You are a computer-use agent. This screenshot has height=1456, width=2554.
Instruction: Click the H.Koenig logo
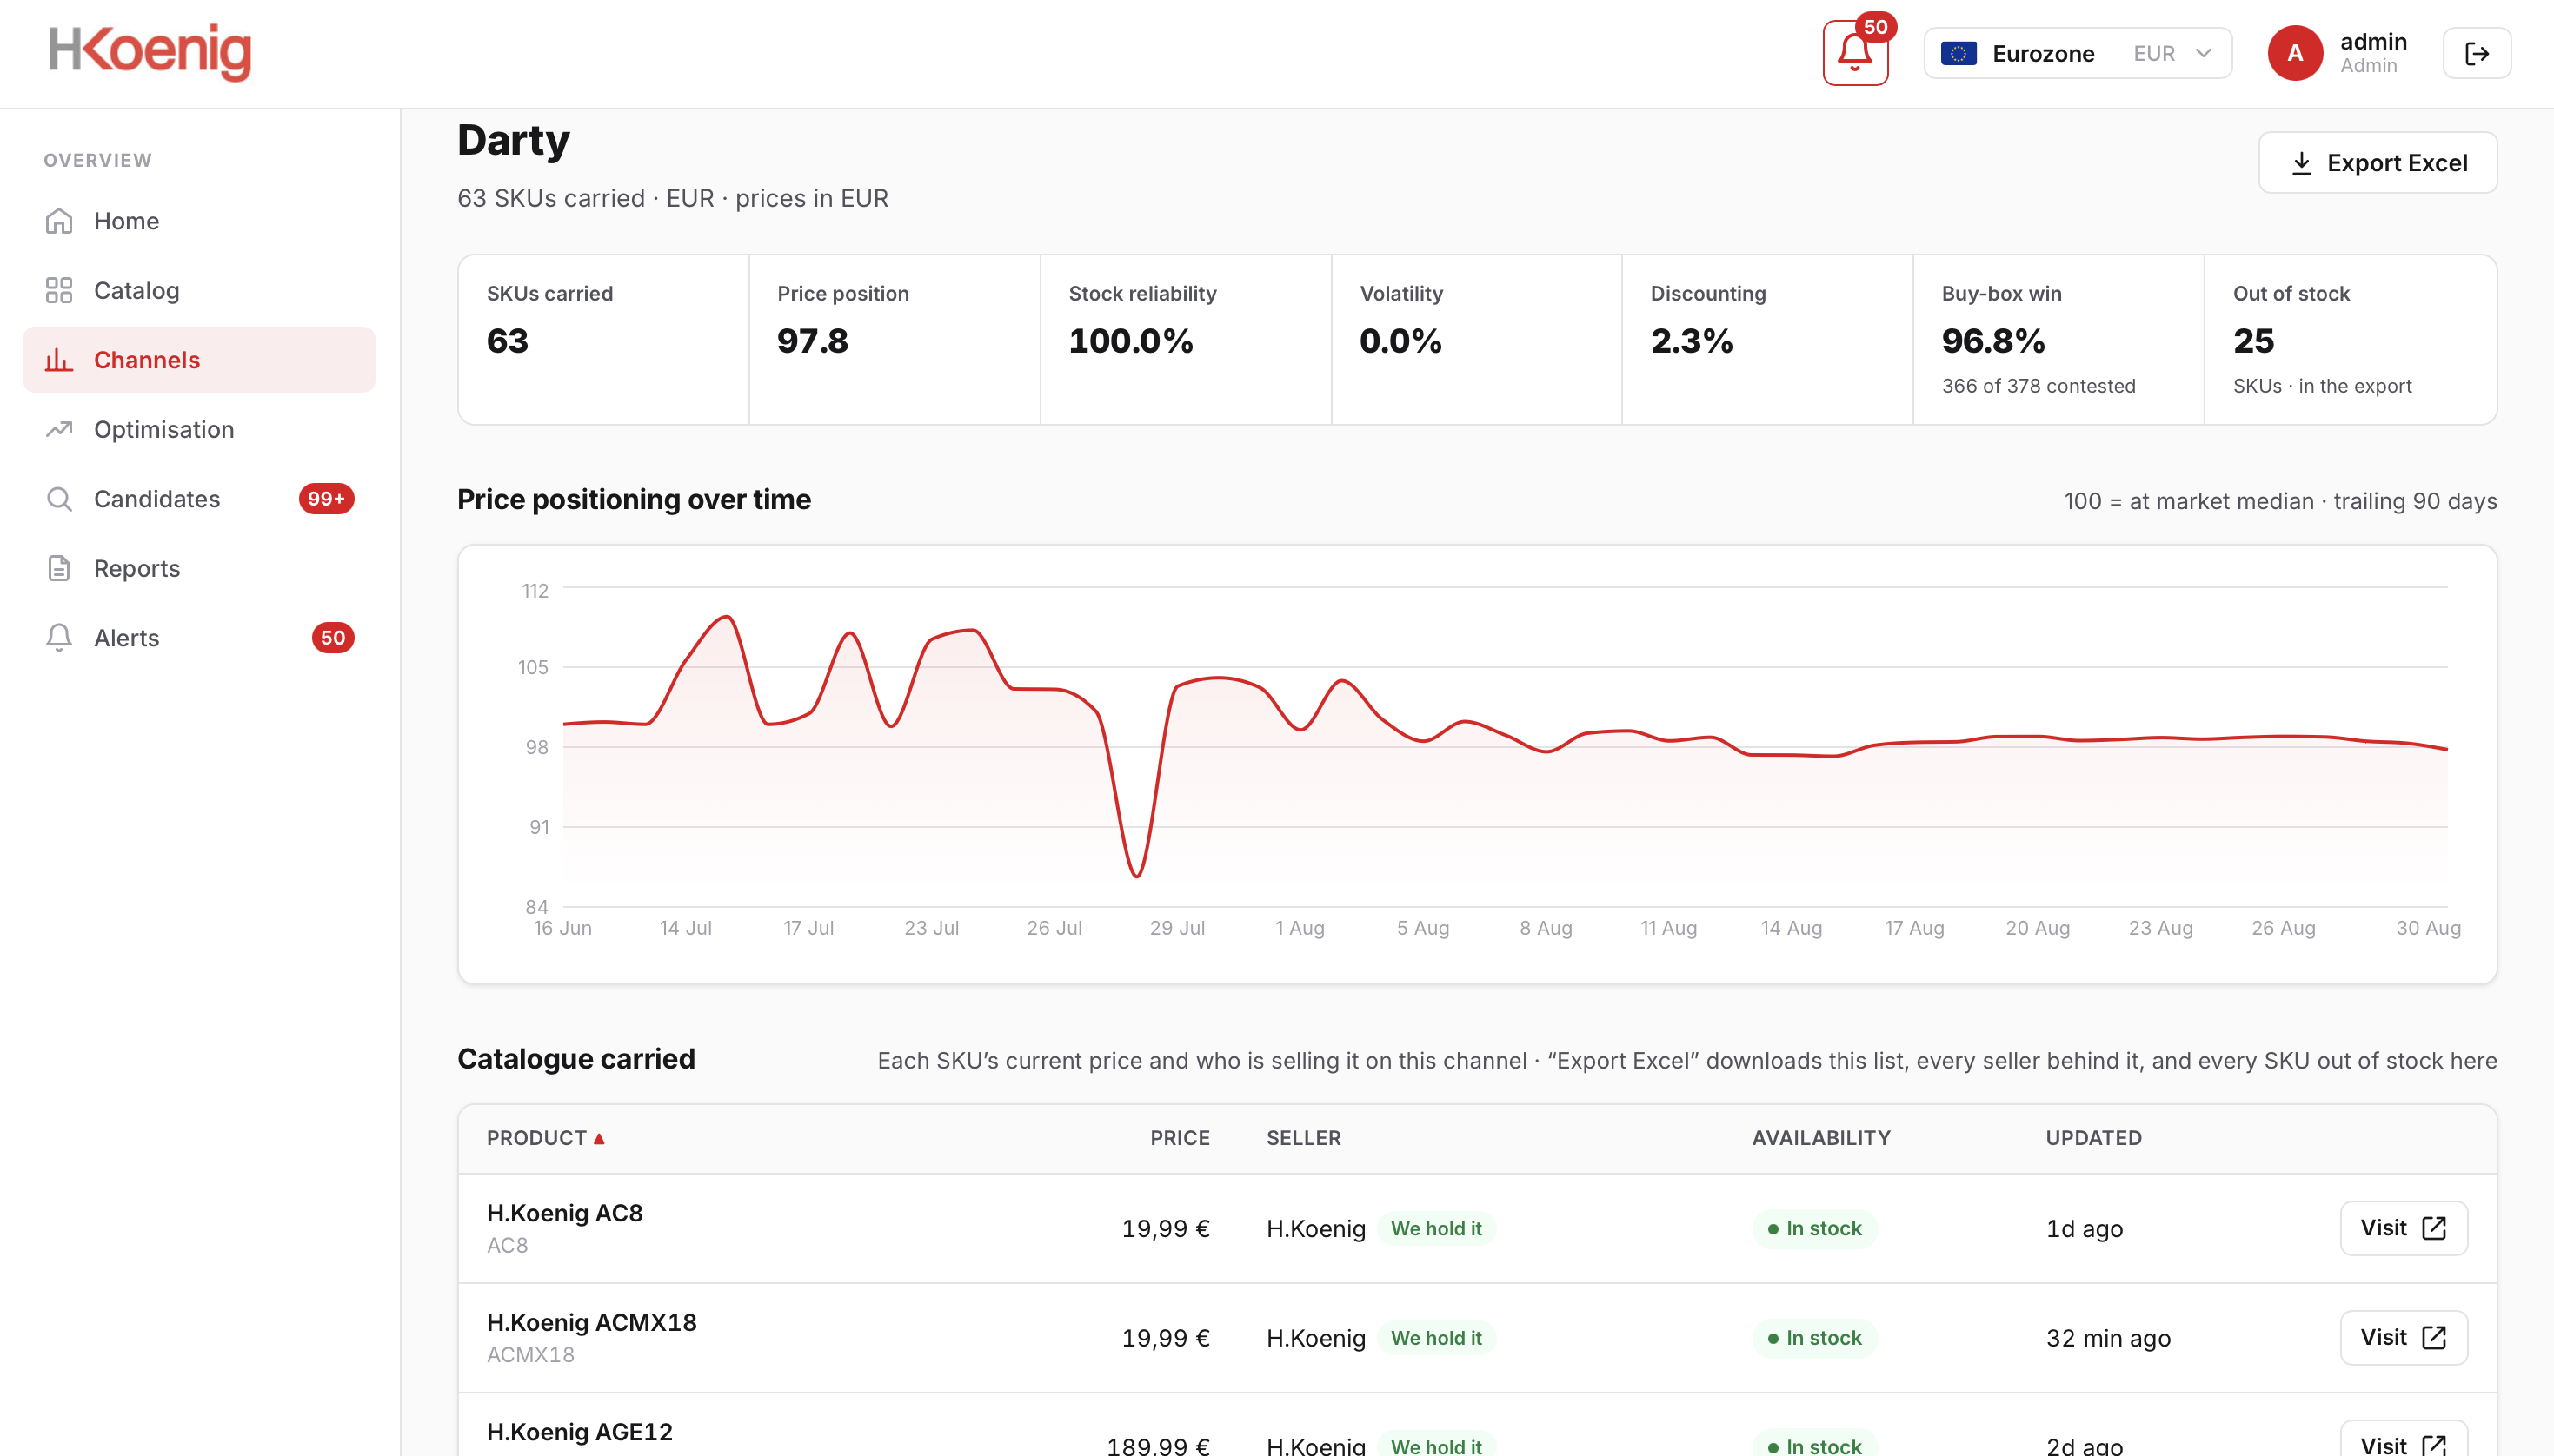click(x=150, y=52)
